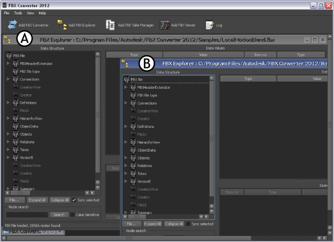This screenshot has width=334, height=242.
Task: Select Takes node icon in window A
Action: tap(15, 149)
